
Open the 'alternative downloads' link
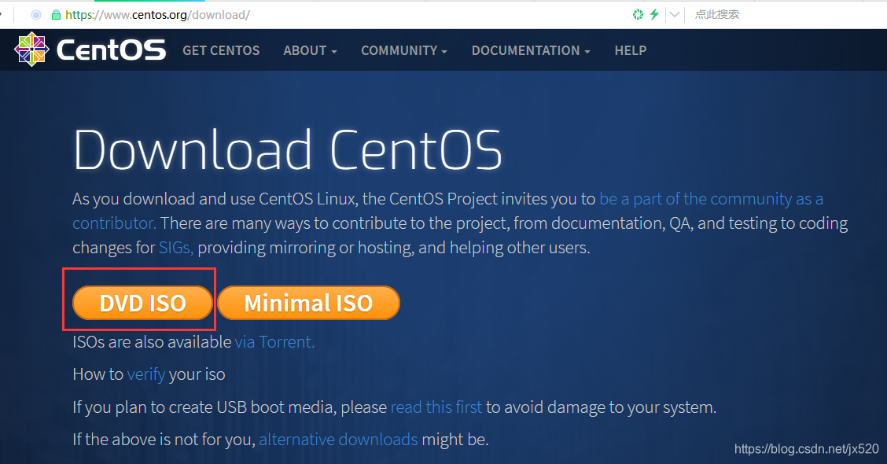[x=338, y=439]
